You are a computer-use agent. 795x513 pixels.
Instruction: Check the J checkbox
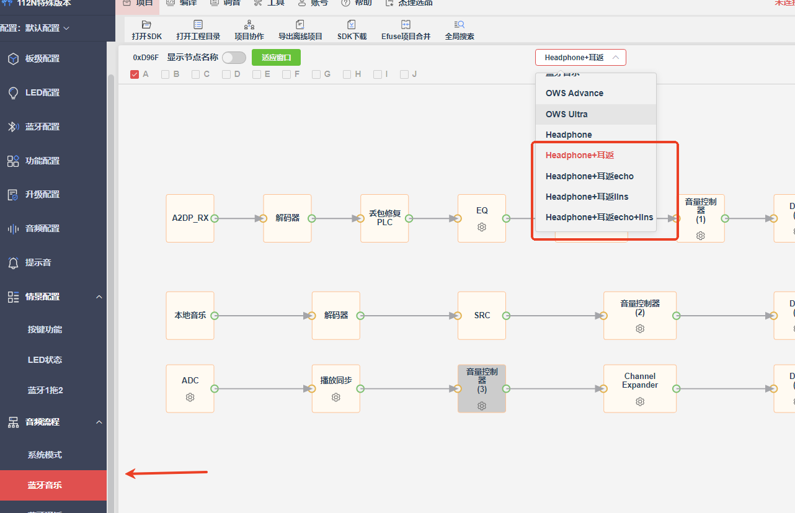(x=404, y=74)
